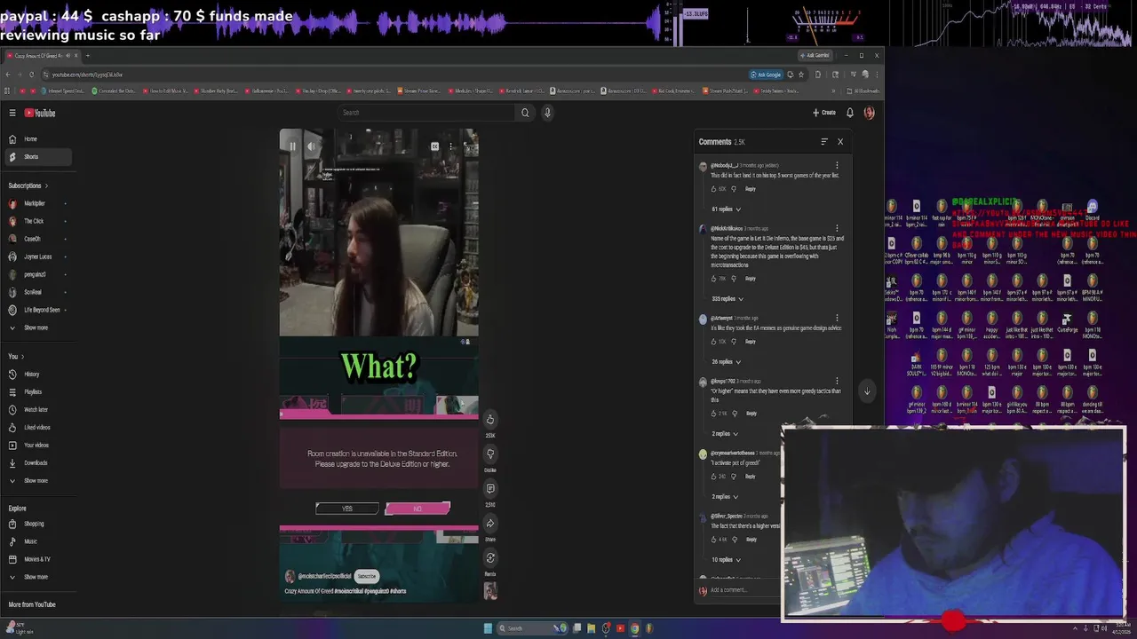Click the YouTube search magnifier button
The height and width of the screenshot is (639, 1137).
525,113
